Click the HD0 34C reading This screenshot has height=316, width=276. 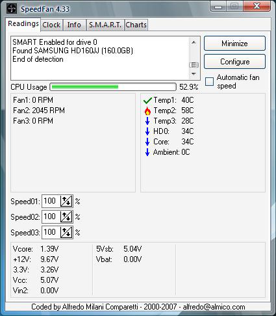coord(173,131)
